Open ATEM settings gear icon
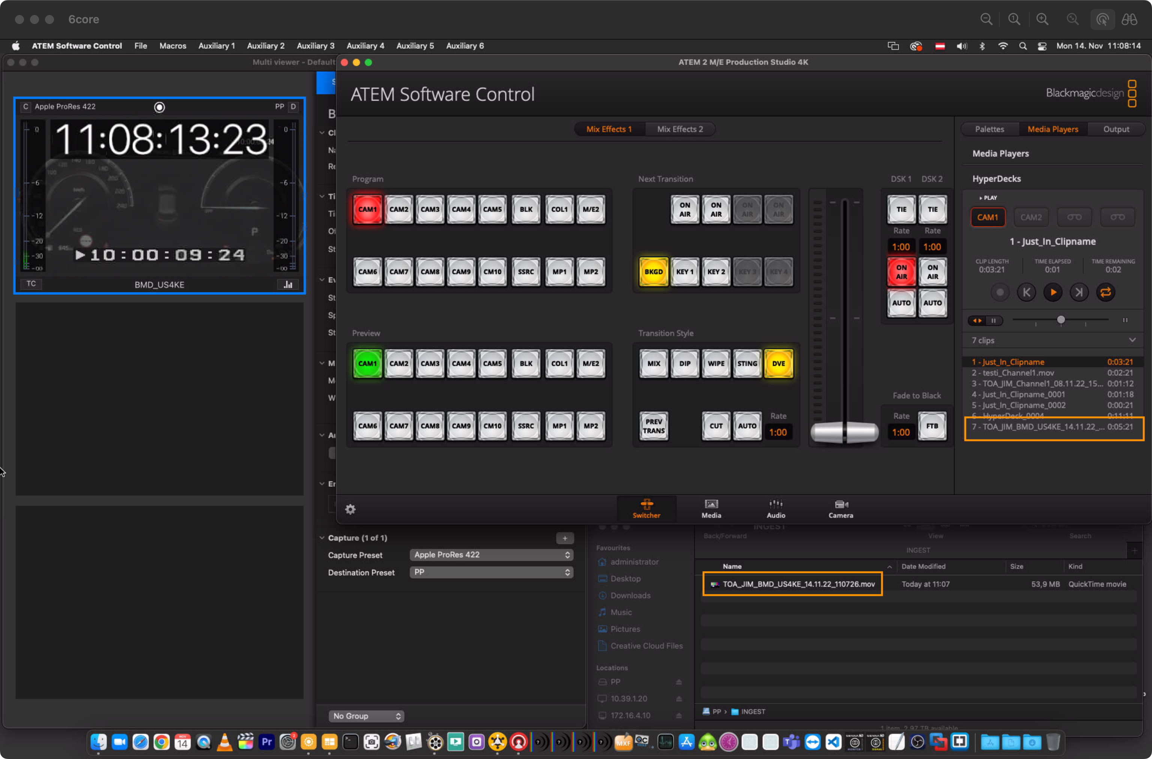Image resolution: width=1152 pixels, height=759 pixels. click(x=351, y=509)
